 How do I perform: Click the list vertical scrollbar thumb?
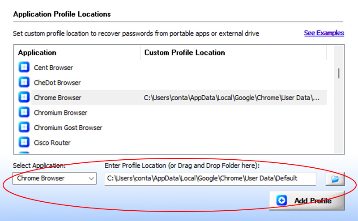(x=339, y=73)
